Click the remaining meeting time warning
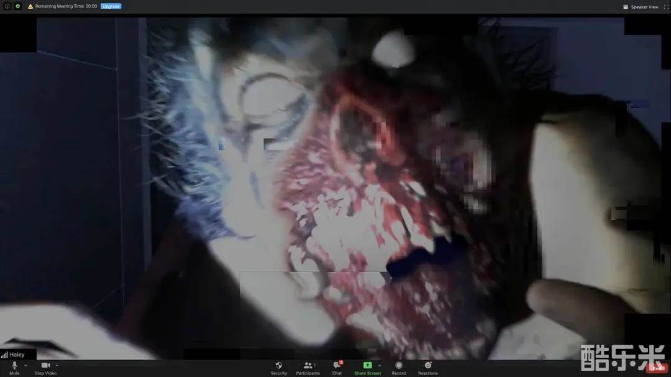 65,6
